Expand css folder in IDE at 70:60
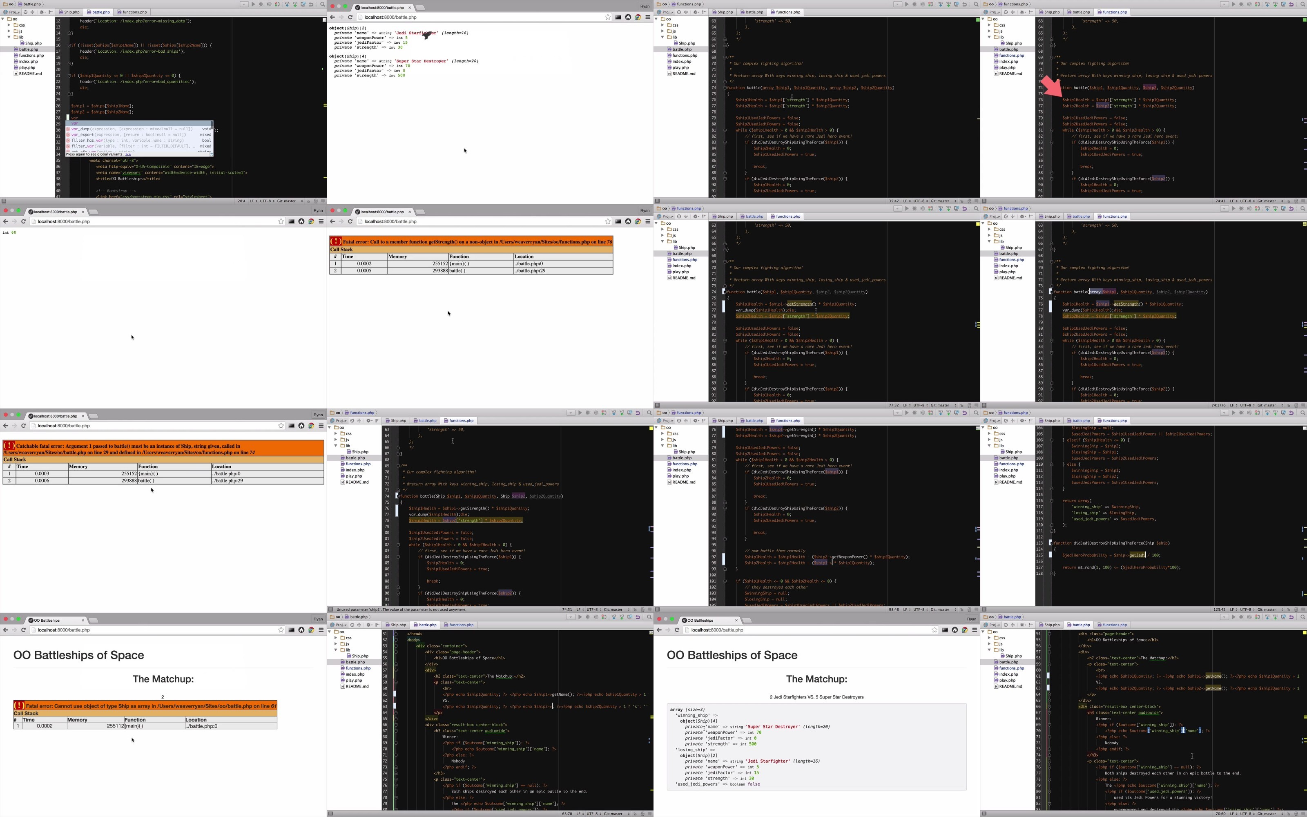Screen dimensions: 1307x817 pos(989,638)
